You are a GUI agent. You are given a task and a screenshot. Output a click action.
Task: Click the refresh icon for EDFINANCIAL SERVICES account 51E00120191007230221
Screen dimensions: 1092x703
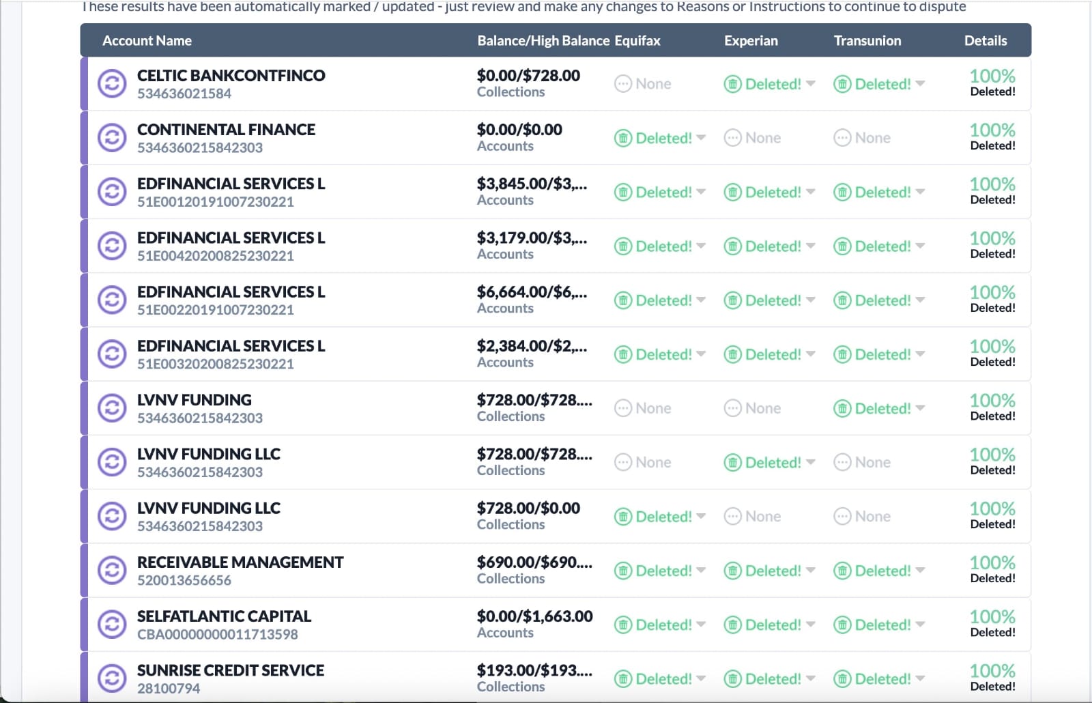click(113, 191)
